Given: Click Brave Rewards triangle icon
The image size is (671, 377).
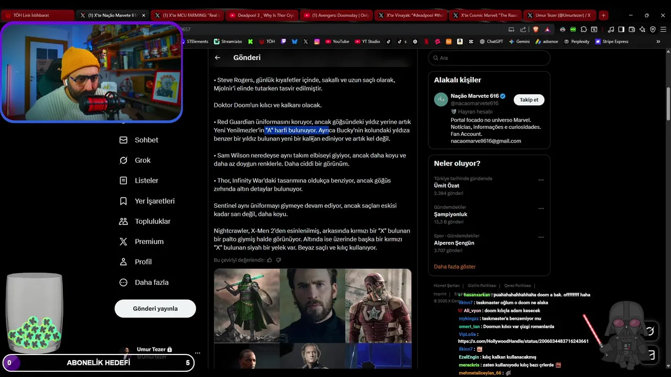Looking at the screenshot, I should coord(547,29).
